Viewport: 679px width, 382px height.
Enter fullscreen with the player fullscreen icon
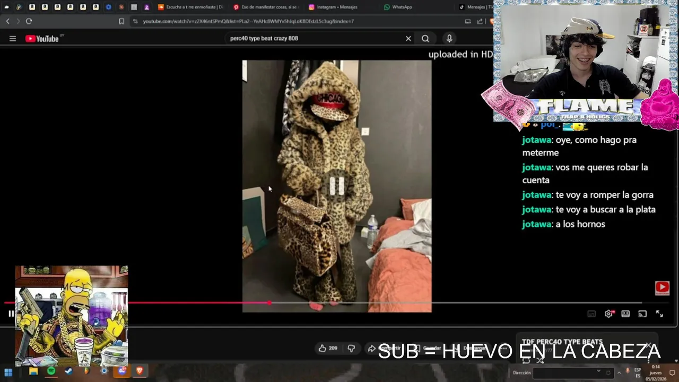(659, 314)
